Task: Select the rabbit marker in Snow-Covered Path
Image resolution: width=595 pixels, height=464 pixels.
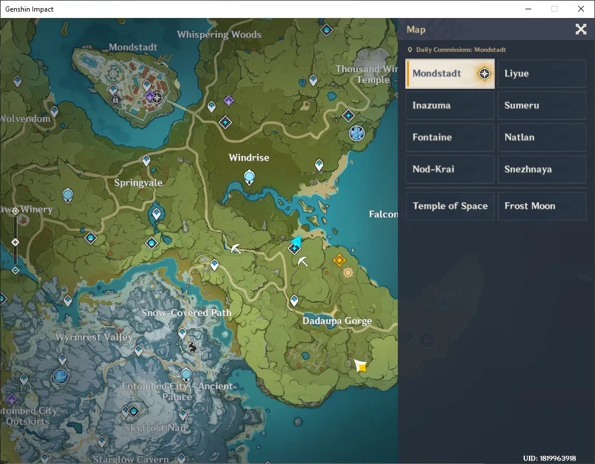Action: tap(193, 346)
